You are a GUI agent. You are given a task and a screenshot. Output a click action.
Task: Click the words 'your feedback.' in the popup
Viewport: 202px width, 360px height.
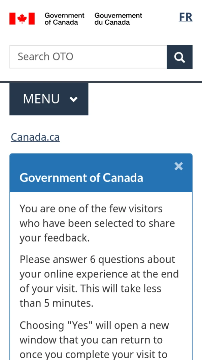click(x=55, y=238)
